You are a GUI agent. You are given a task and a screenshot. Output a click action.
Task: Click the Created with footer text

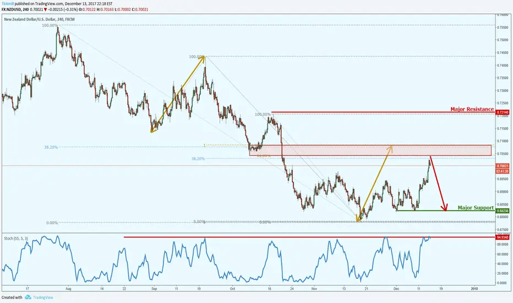tap(12, 297)
